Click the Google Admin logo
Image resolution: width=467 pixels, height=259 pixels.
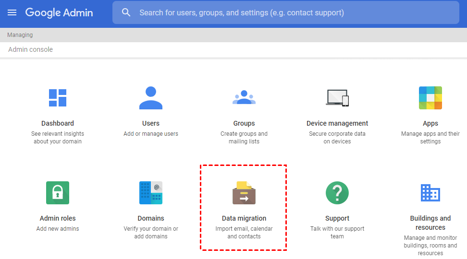click(59, 12)
